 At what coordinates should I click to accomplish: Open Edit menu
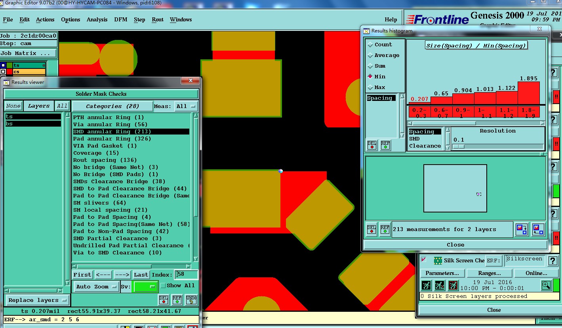pos(25,19)
